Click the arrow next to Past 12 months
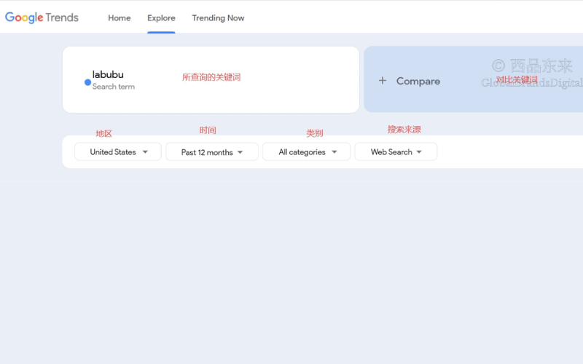 (x=240, y=152)
